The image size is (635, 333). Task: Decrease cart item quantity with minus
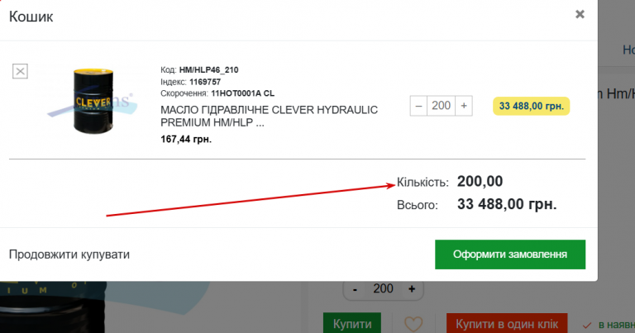[418, 106]
